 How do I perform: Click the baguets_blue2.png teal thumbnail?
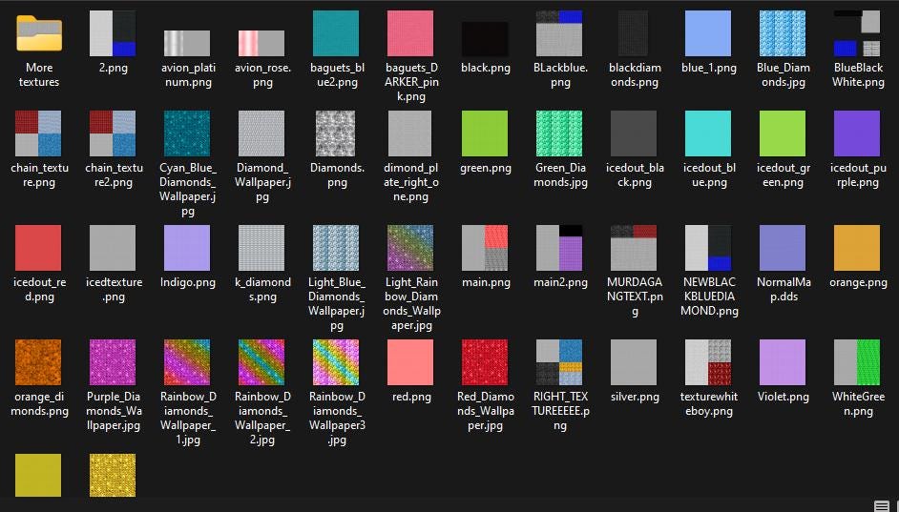click(x=336, y=33)
